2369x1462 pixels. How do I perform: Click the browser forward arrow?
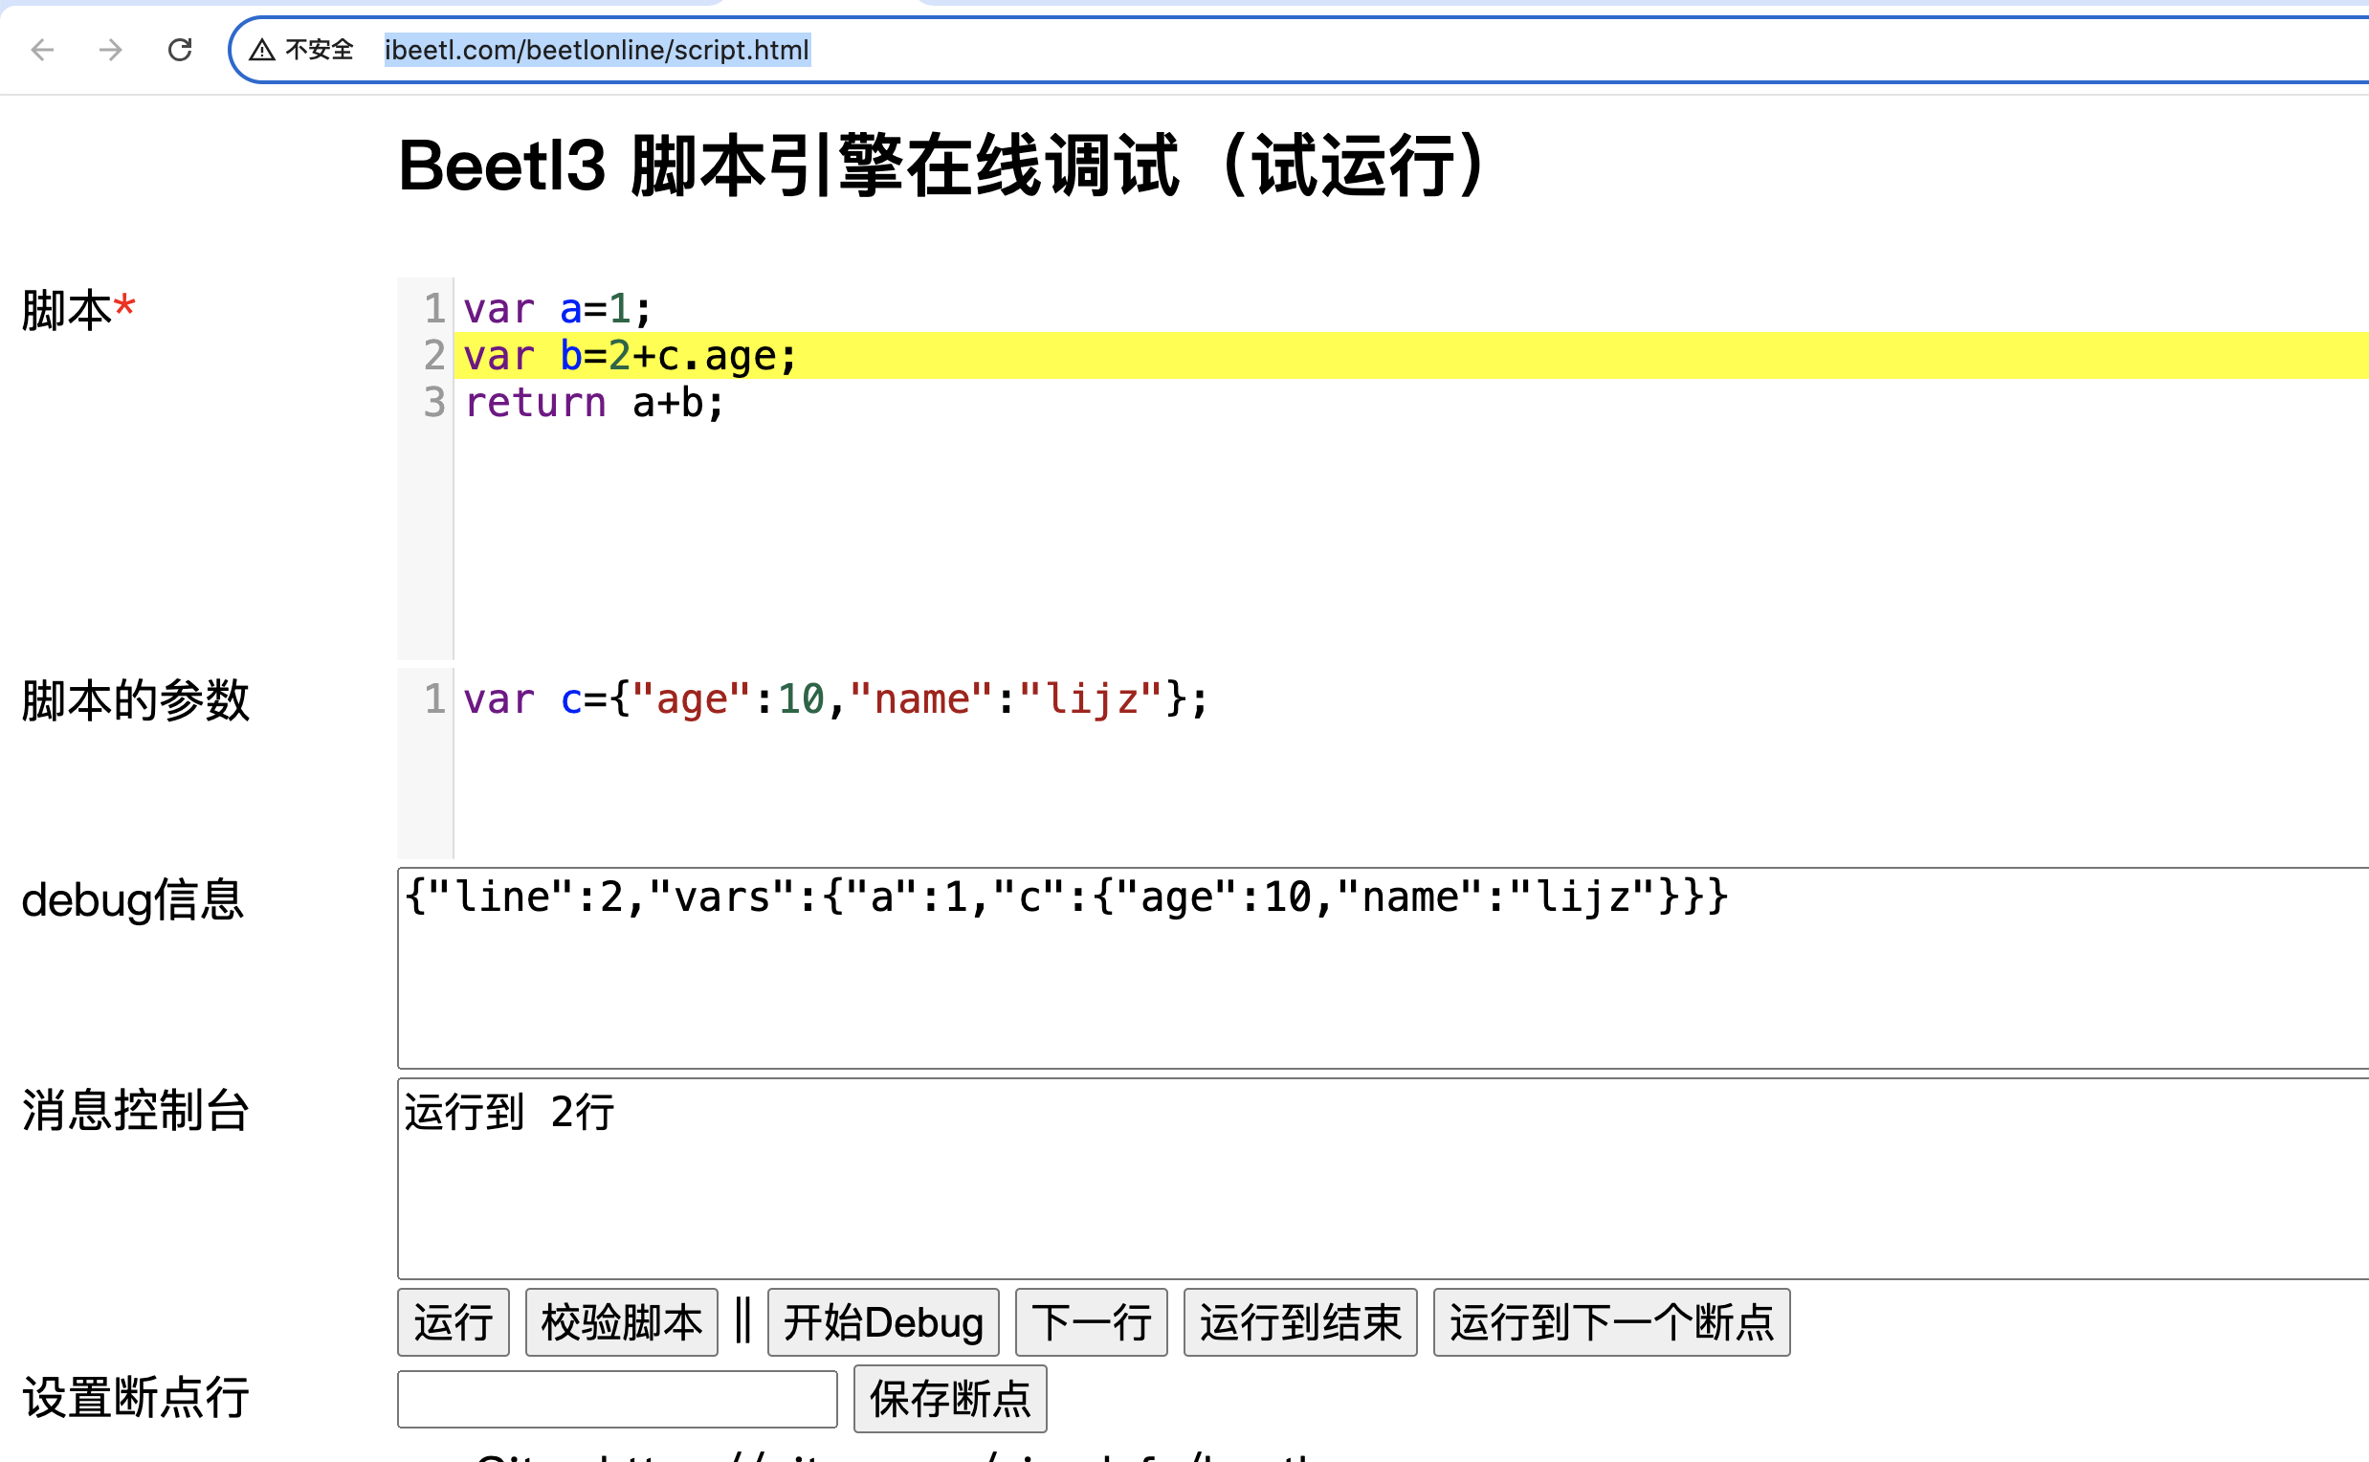coord(111,50)
